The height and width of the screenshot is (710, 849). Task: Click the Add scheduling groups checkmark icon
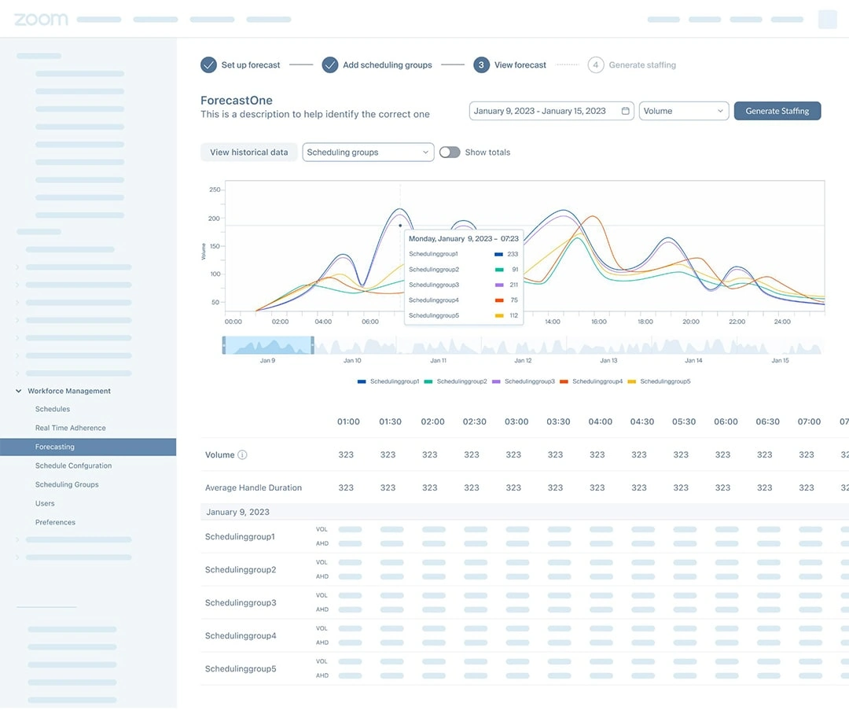330,65
